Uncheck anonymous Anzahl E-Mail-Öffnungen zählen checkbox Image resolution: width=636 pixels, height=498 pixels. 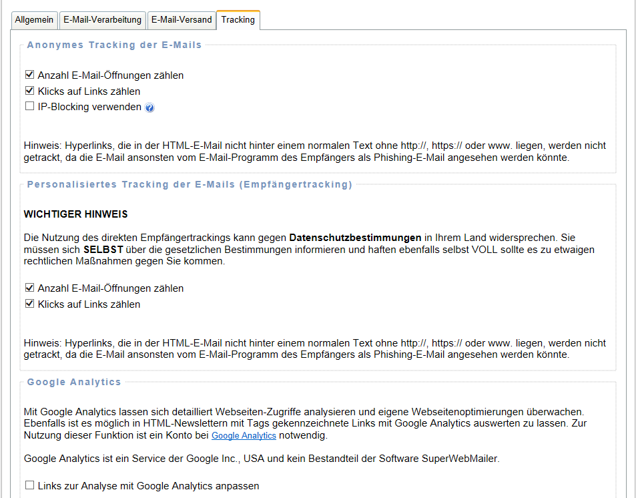[x=29, y=75]
